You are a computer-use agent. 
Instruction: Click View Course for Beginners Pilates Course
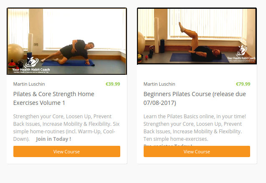click(x=197, y=151)
